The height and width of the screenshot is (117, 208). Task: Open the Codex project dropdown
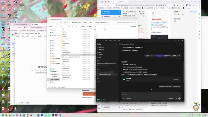coord(100,44)
